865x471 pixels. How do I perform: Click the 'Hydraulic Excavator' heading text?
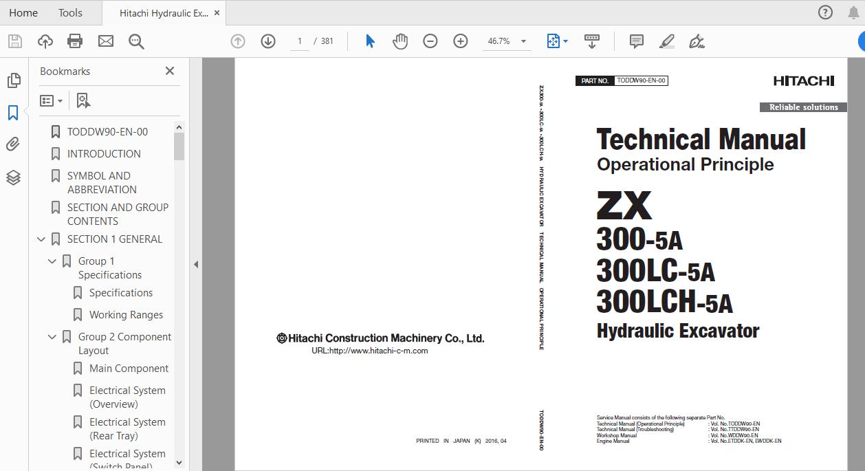tap(678, 331)
